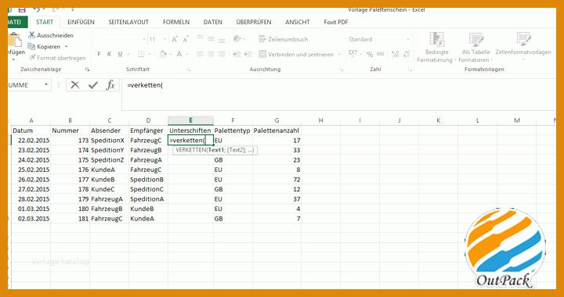Click the save disk icon in title bar

point(22,9)
